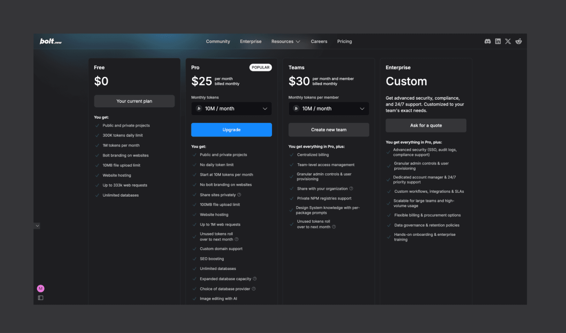The image size is (566, 333).
Task: Click the $30 Teams price text
Action: [299, 81]
